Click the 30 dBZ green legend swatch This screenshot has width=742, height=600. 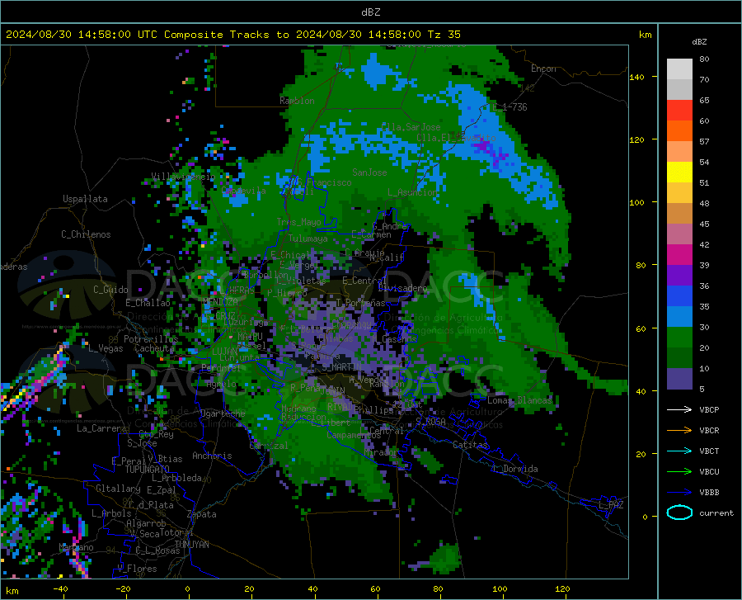(679, 338)
